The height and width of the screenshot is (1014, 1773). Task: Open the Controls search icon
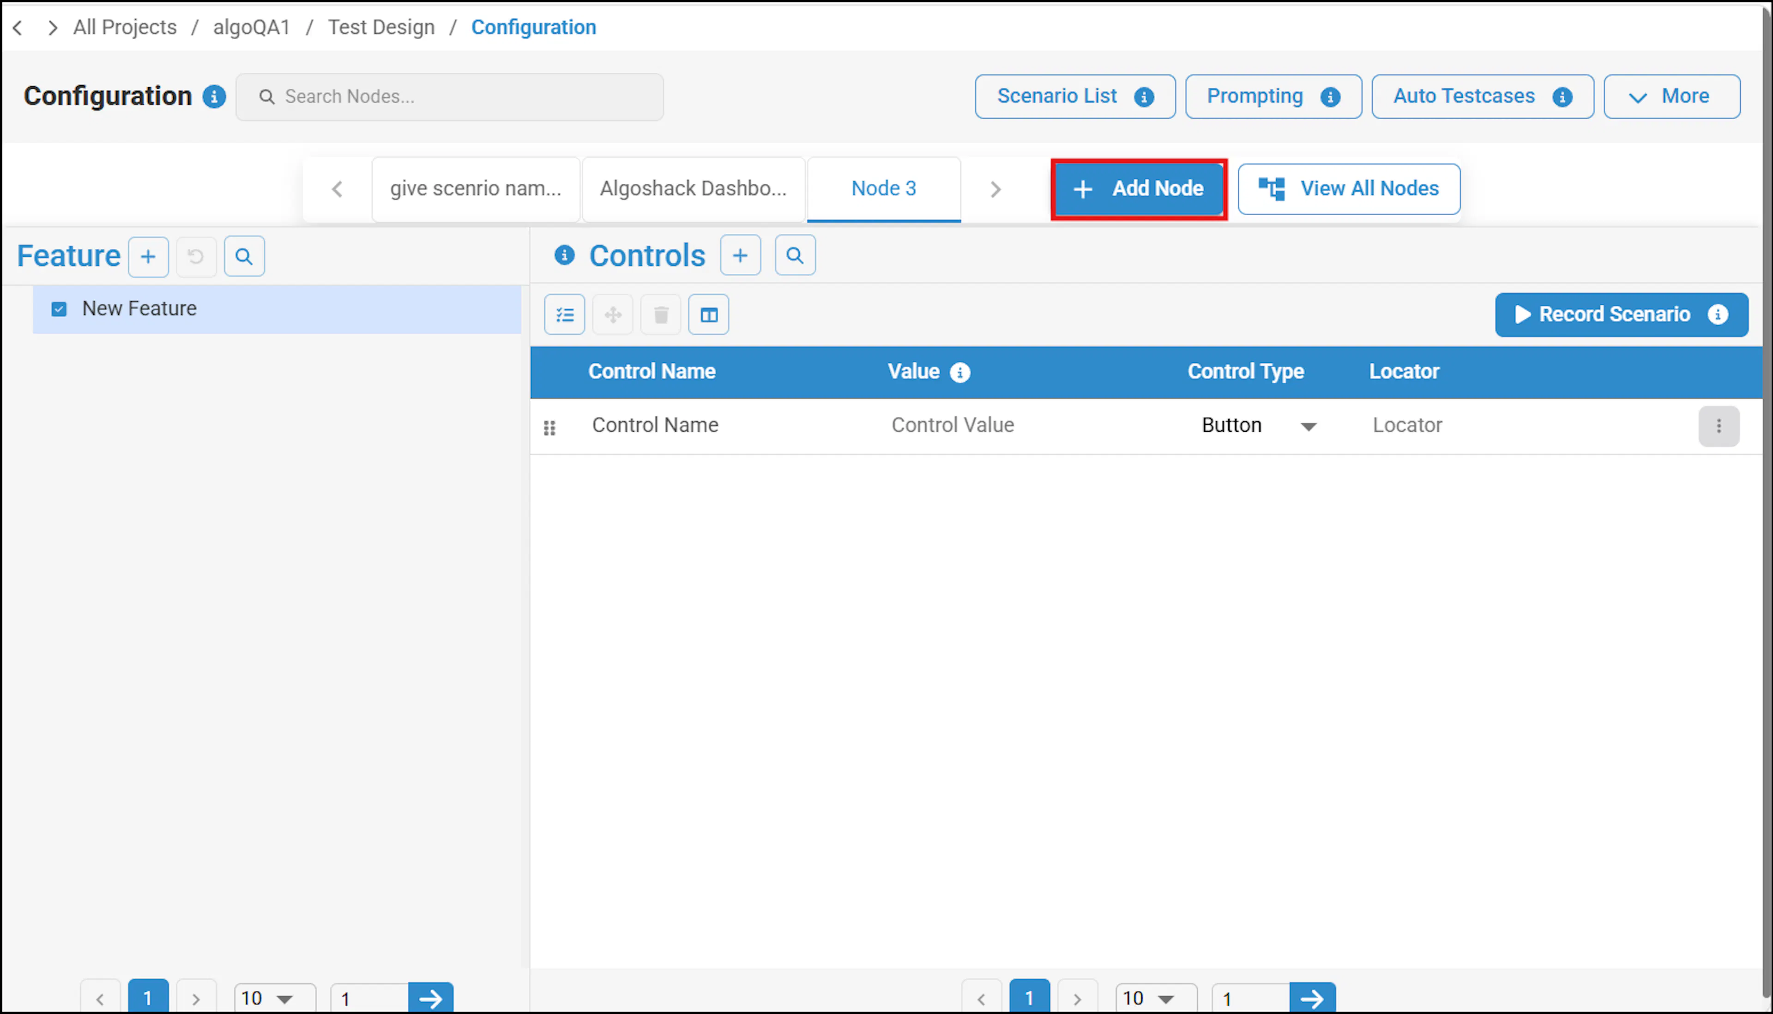tap(795, 256)
